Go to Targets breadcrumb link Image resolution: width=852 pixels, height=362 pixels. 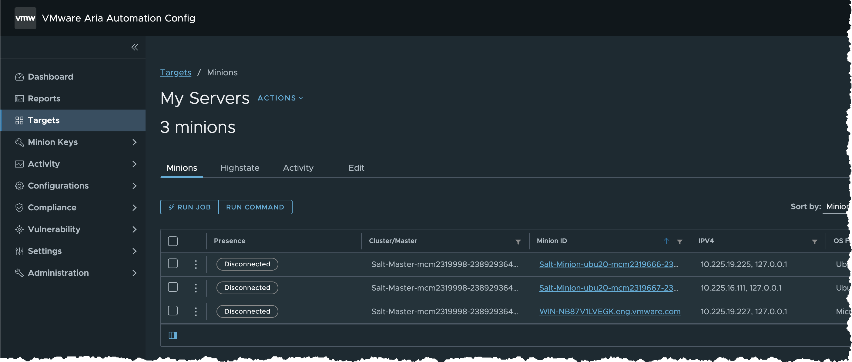(x=176, y=73)
